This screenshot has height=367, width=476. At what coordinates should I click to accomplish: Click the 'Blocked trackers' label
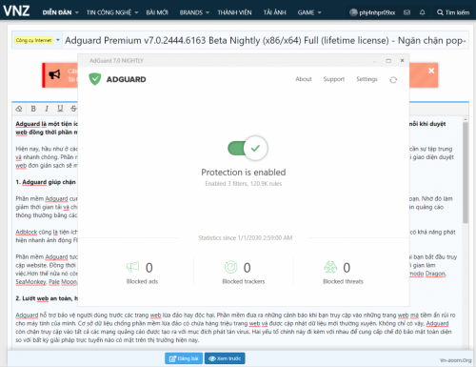coord(244,281)
